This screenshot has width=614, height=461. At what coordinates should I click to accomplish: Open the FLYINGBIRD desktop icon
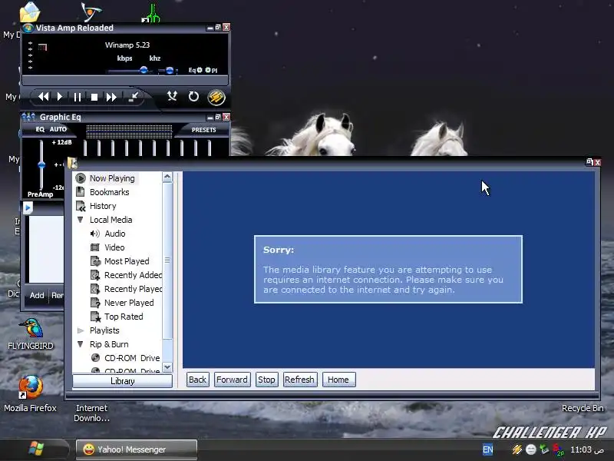[x=31, y=334]
